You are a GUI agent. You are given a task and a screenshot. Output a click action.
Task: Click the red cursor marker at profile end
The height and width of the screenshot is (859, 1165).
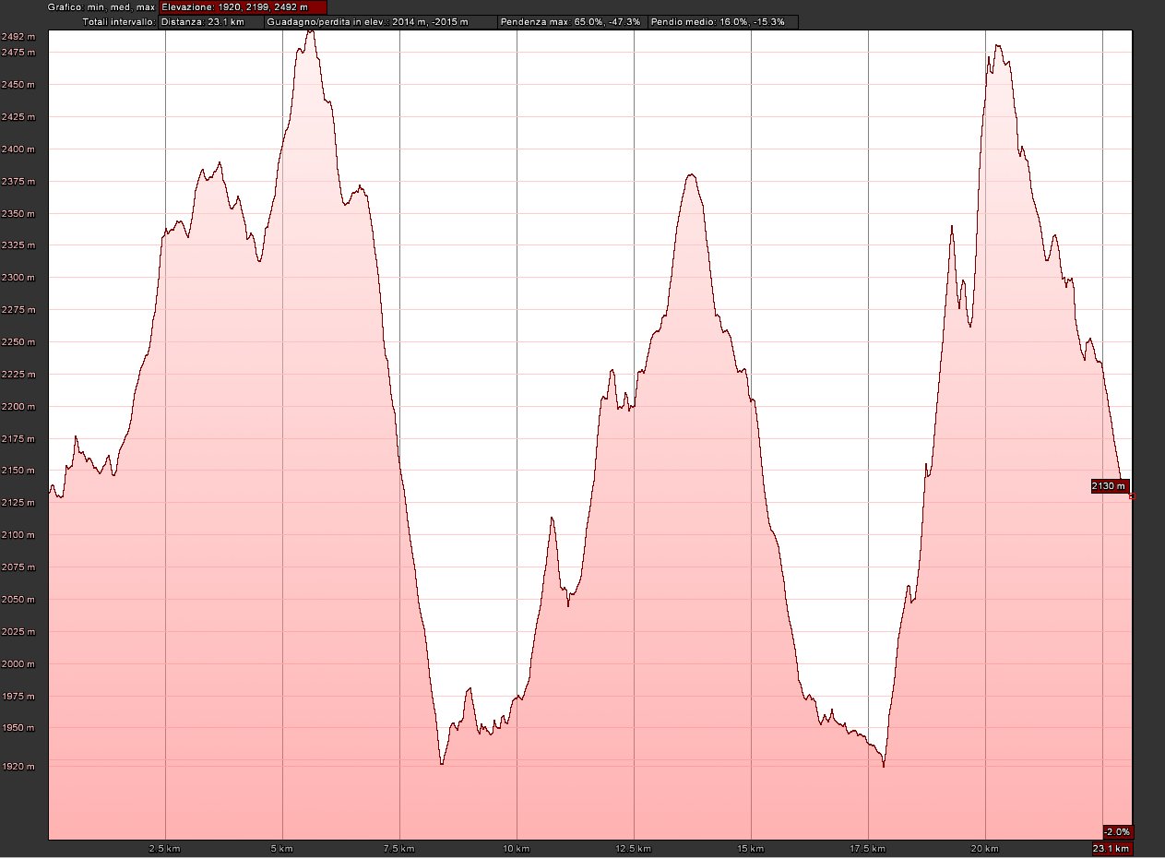(x=1132, y=496)
